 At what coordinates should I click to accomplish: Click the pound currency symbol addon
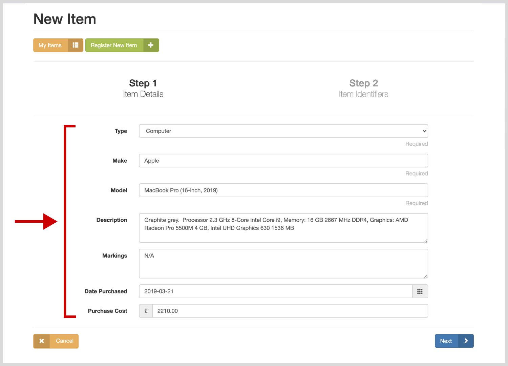pos(146,311)
